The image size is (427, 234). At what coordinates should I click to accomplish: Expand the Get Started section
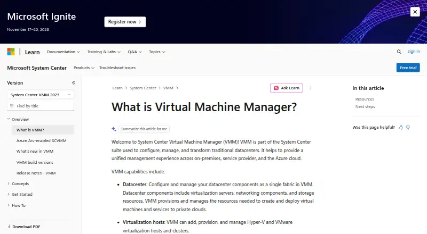[x=20, y=194]
